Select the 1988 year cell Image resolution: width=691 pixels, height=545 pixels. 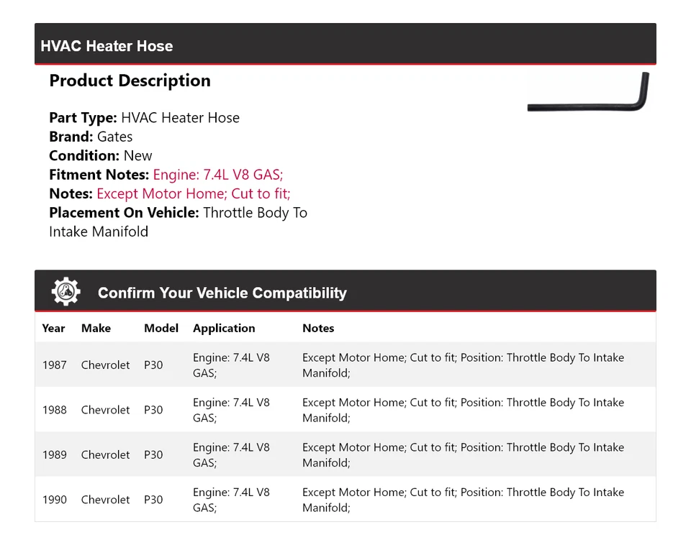coord(55,410)
